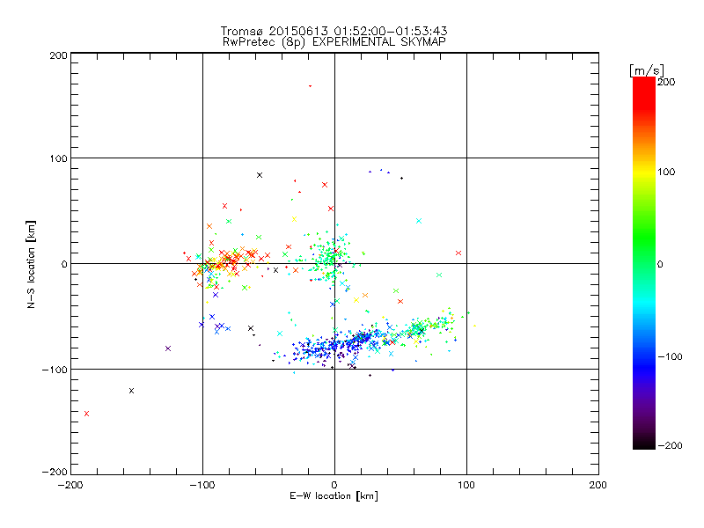Click the 'N-S location [km]' axis label

point(31,265)
